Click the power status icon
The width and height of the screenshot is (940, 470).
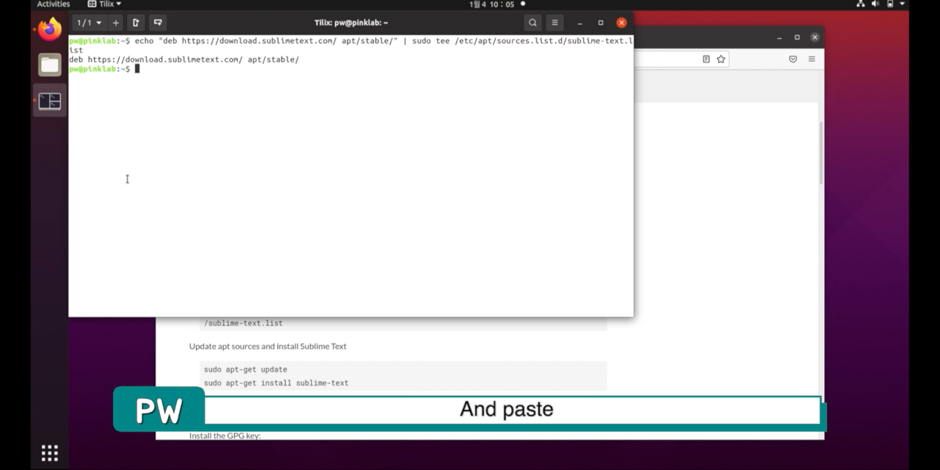coord(890,4)
